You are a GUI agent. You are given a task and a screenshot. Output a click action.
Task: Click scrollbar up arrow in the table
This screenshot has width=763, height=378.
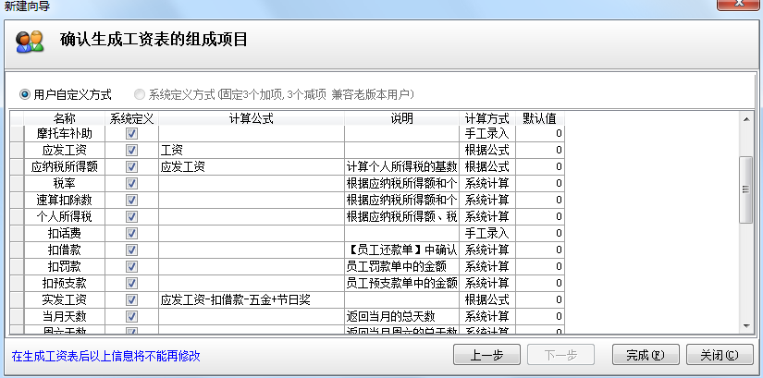coord(745,119)
